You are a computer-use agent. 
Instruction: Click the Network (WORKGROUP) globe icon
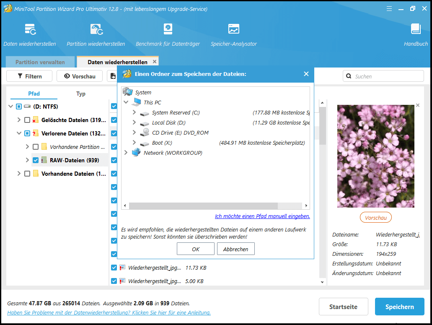pos(136,153)
